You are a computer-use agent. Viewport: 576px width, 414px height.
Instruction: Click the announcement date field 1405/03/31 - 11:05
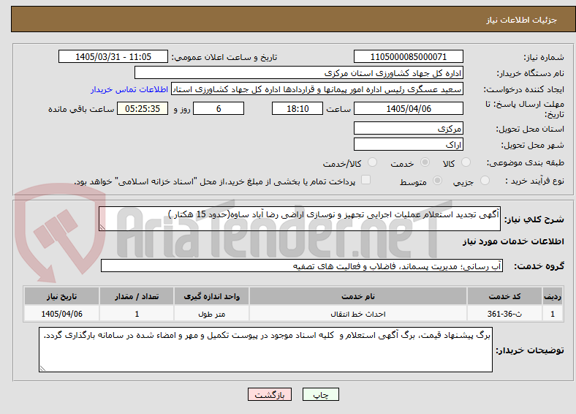click(113, 56)
